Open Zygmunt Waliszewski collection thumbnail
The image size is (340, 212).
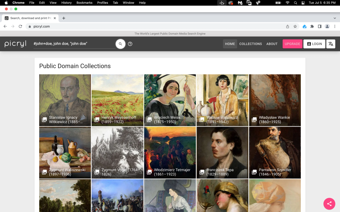tap(65, 152)
